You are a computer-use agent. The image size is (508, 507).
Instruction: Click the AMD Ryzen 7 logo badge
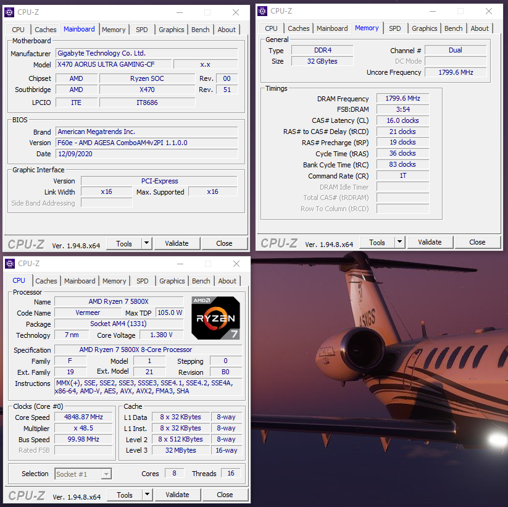click(216, 318)
